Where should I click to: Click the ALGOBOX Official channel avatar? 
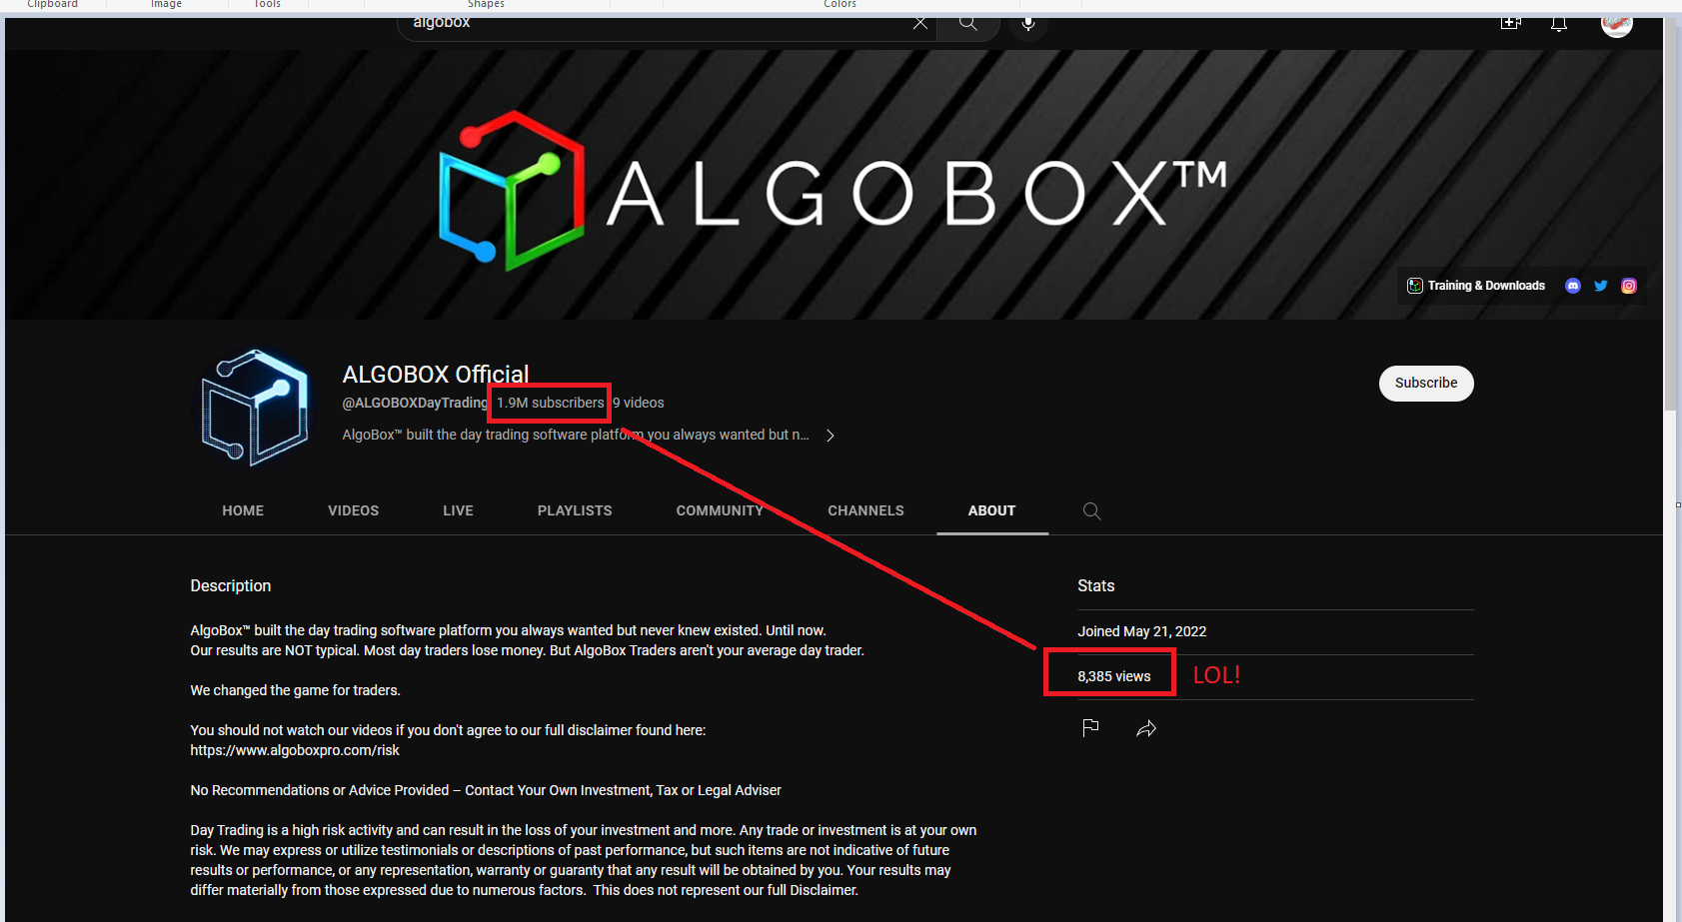click(x=256, y=408)
